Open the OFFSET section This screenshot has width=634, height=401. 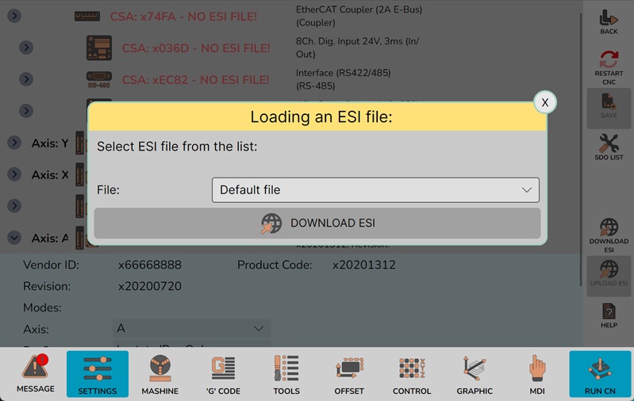[349, 374]
